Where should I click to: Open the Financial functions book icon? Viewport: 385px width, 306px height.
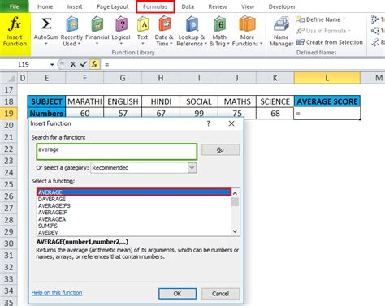click(97, 24)
